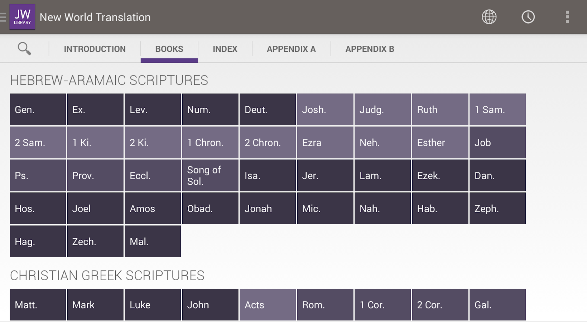Switch to the INDEX tab
The height and width of the screenshot is (322, 587).
pos(225,49)
